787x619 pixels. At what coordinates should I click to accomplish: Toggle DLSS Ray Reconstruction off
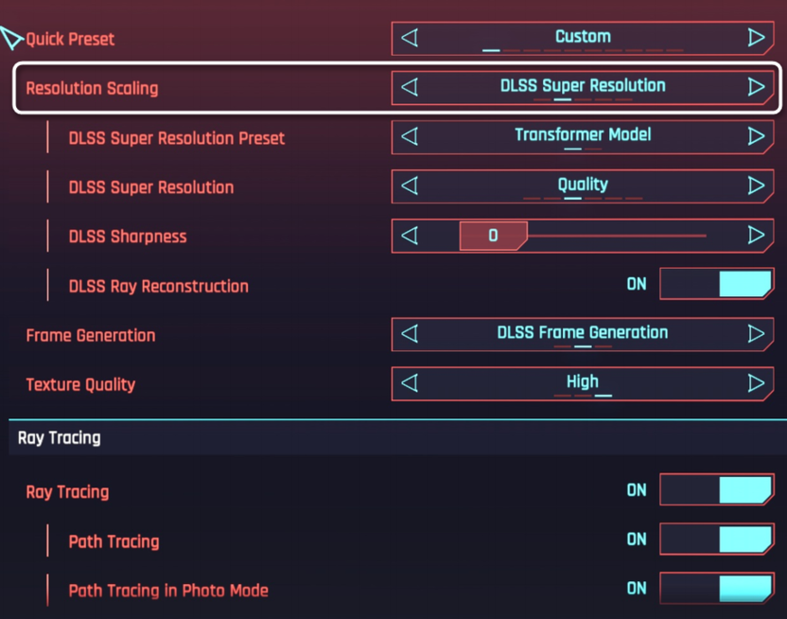pos(716,285)
